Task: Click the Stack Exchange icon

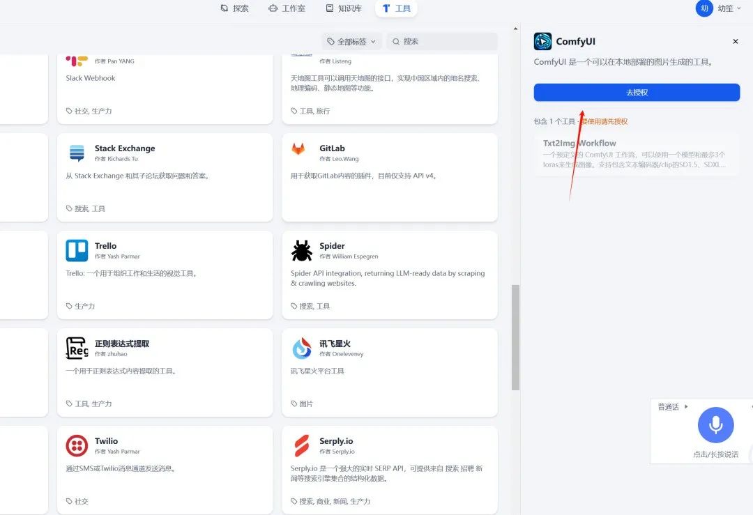Action: point(77,153)
